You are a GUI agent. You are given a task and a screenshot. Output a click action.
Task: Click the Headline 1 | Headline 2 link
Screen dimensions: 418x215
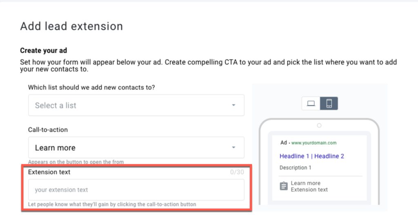click(x=311, y=156)
